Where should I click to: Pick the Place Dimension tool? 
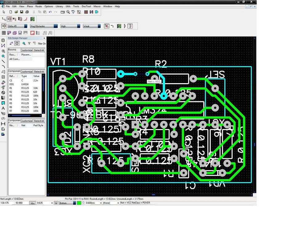pos(3,124)
